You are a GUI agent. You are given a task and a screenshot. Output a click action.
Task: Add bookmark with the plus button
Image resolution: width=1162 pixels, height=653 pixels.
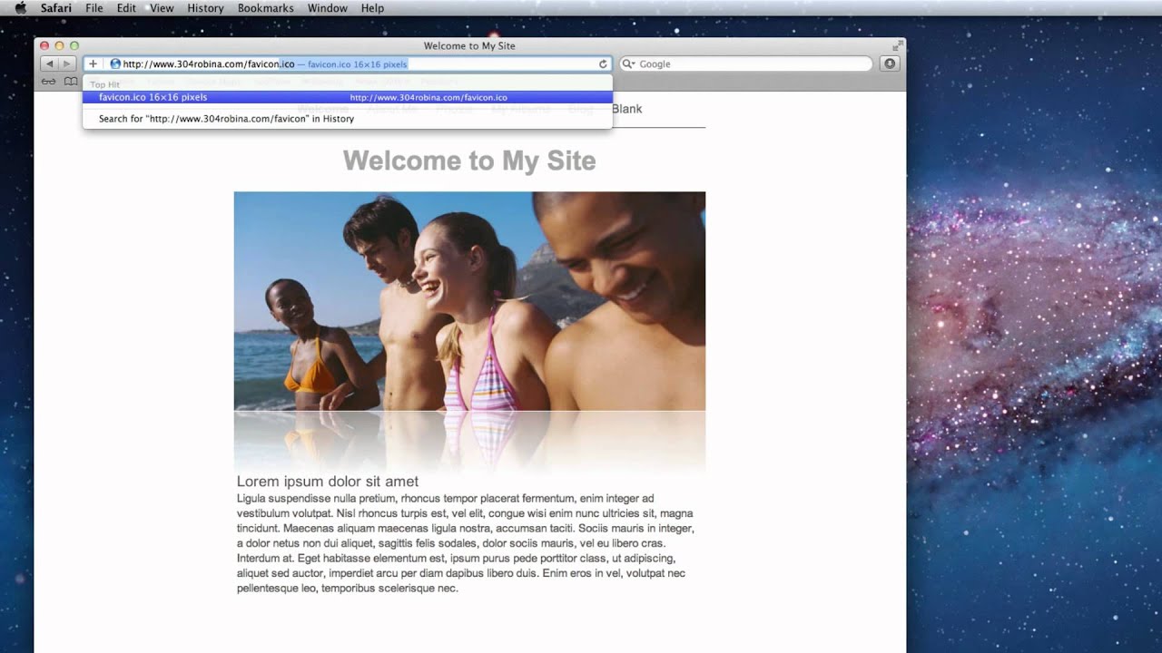click(93, 63)
